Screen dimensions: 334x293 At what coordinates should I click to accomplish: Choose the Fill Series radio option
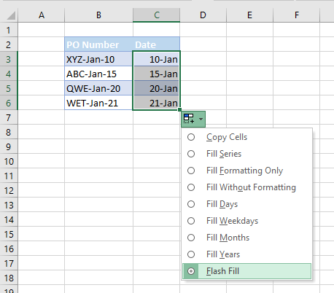pyautogui.click(x=246, y=154)
